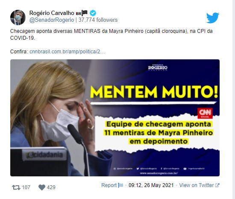Click the 107 retweets count
This screenshot has width=235, height=199.
click(x=26, y=187)
